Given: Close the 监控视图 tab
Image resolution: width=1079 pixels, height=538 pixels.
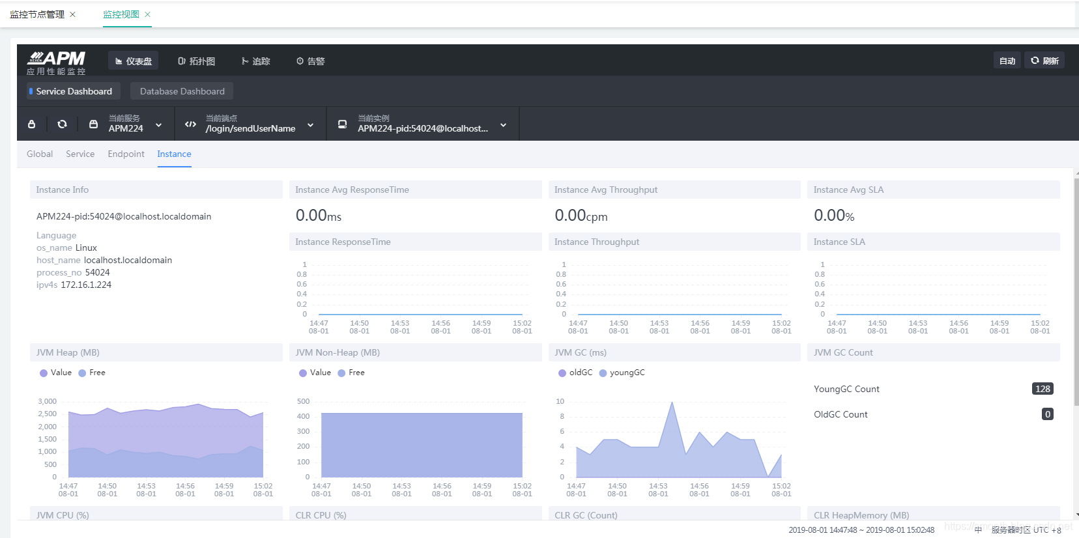Looking at the screenshot, I should [147, 14].
